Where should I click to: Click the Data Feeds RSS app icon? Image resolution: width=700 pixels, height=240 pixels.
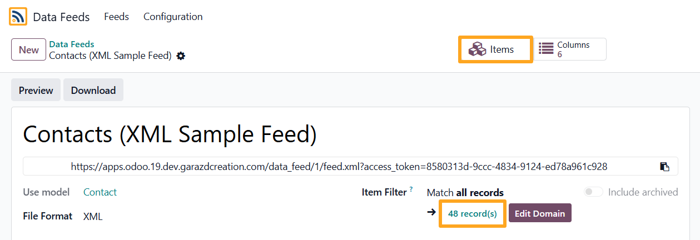point(18,17)
